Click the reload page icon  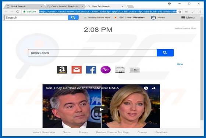pos(18,11)
